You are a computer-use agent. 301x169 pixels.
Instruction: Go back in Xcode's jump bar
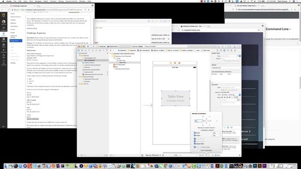coord(113,50)
